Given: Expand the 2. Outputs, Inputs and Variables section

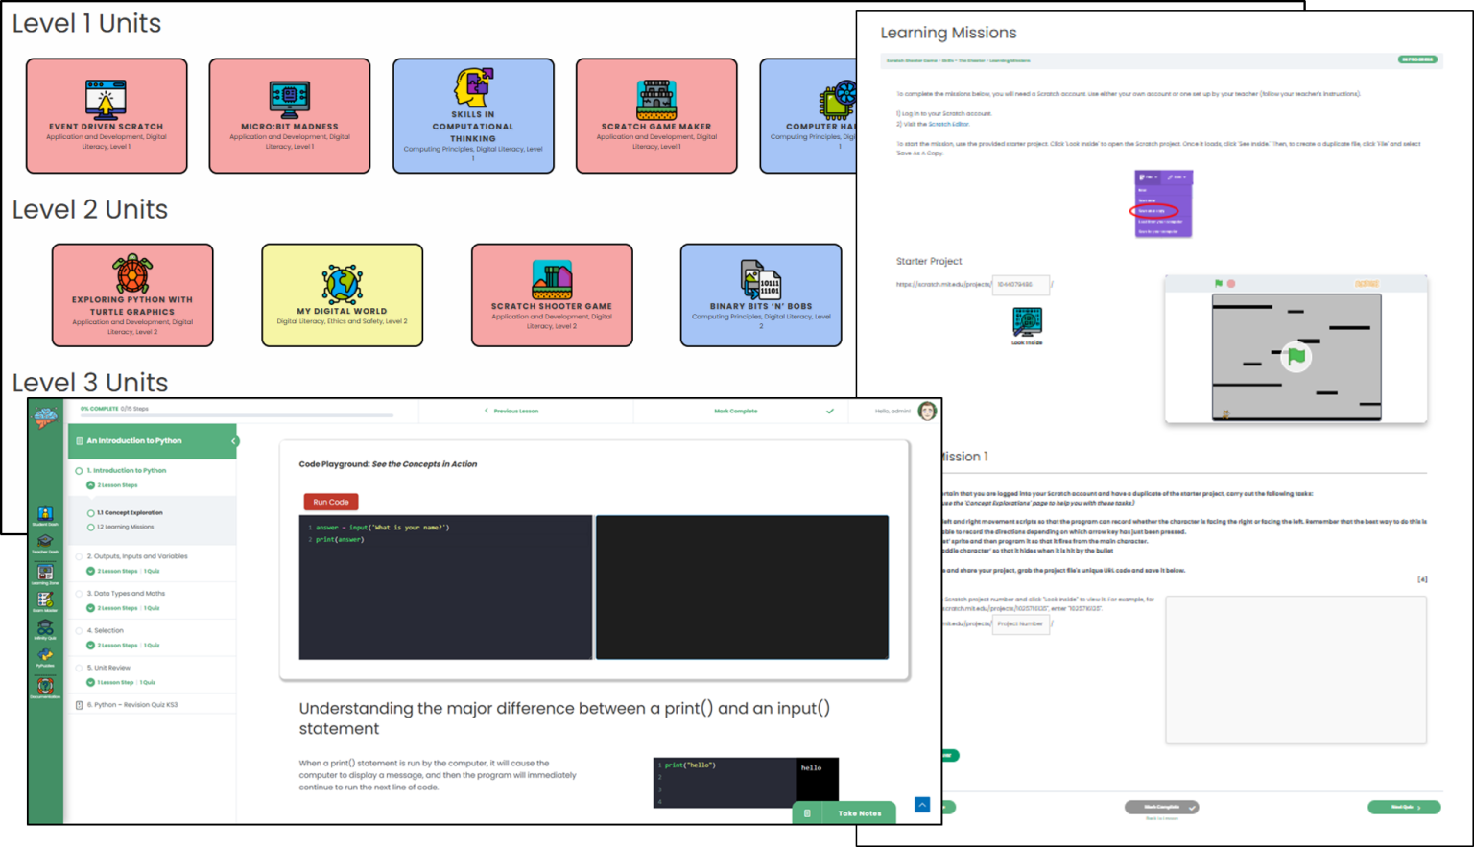Looking at the screenshot, I should coord(90,570).
